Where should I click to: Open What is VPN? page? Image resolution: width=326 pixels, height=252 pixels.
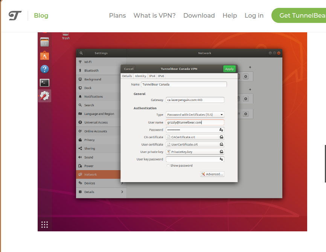coord(154,15)
